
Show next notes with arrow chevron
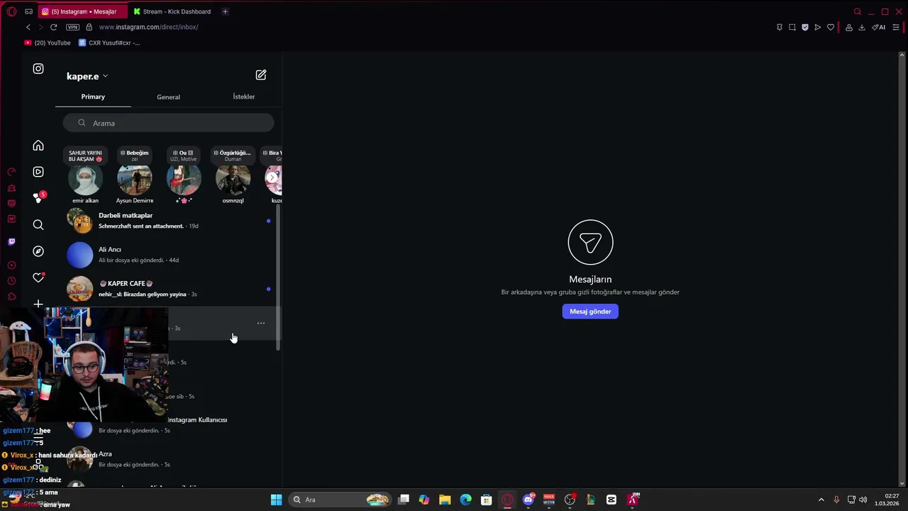coord(272,177)
